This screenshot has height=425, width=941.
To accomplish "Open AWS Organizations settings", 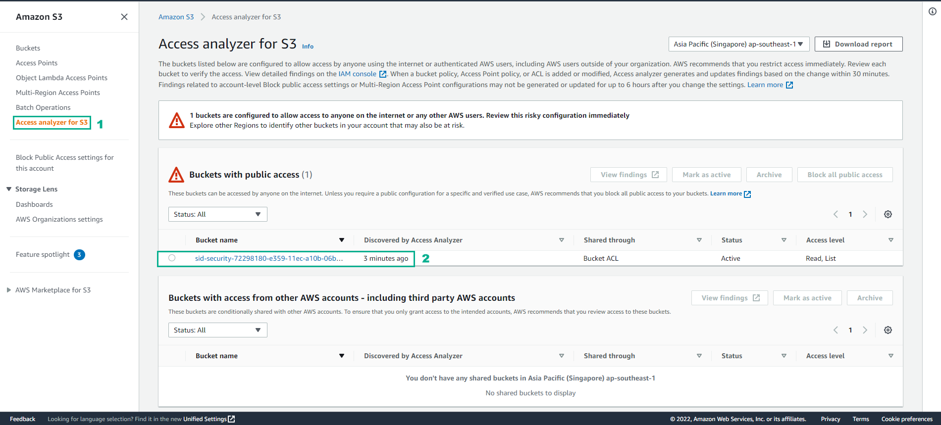I will [59, 219].
